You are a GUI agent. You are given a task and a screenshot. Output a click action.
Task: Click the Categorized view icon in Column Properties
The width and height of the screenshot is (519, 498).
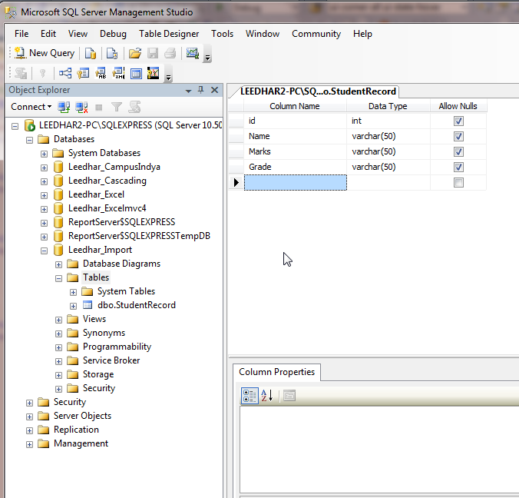pos(250,396)
